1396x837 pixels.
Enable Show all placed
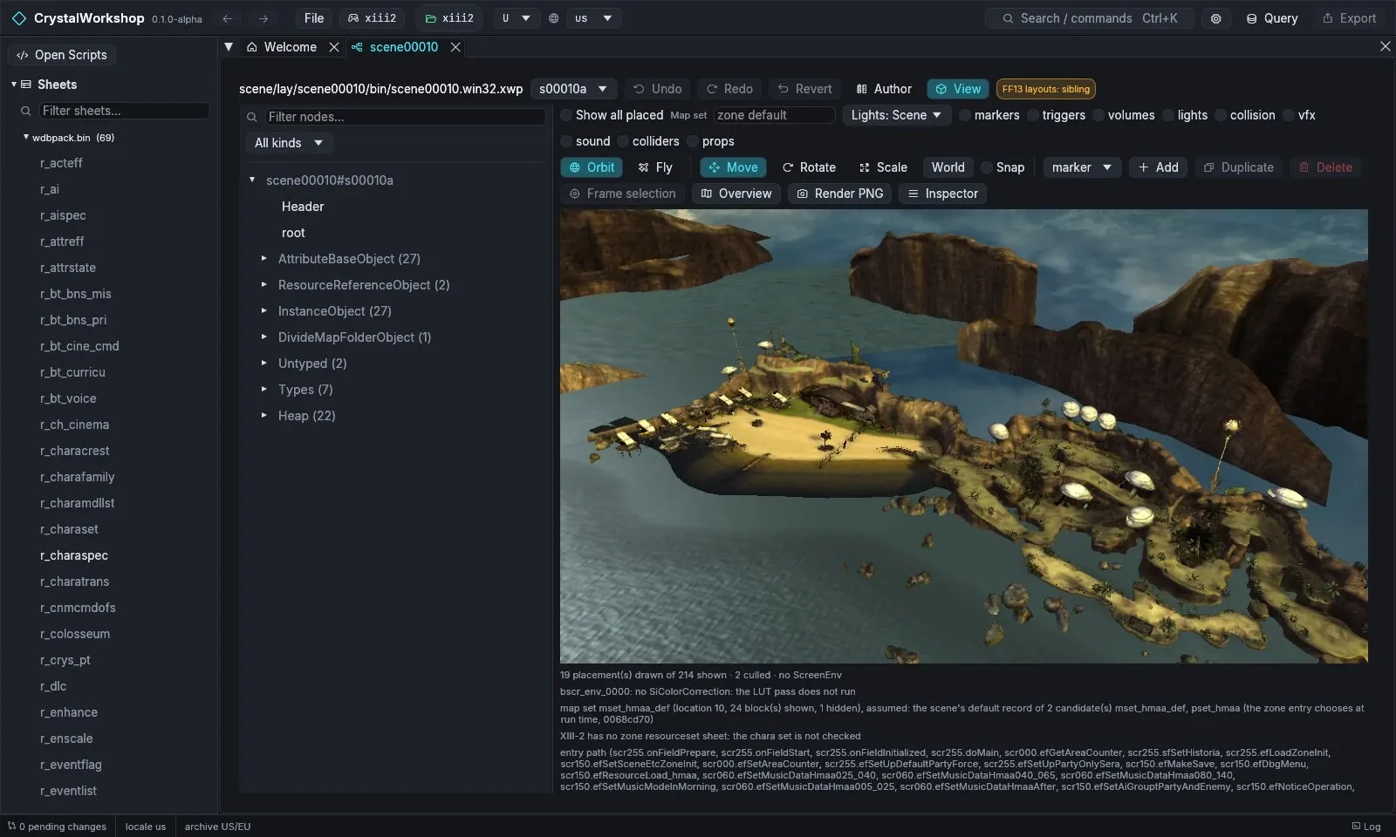(566, 115)
